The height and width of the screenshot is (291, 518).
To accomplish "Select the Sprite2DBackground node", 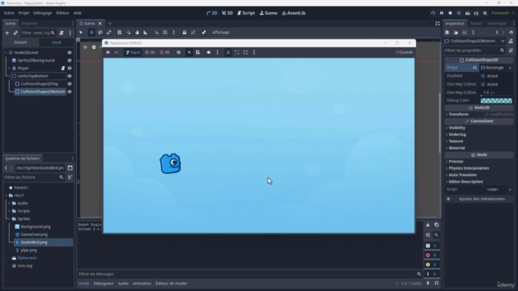I will [x=36, y=61].
